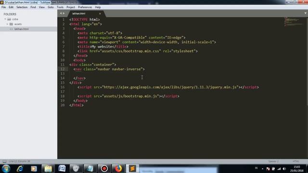This screenshot has height=173, width=308.
Task: Open Windows Explorer from taskbar
Action: [48, 169]
